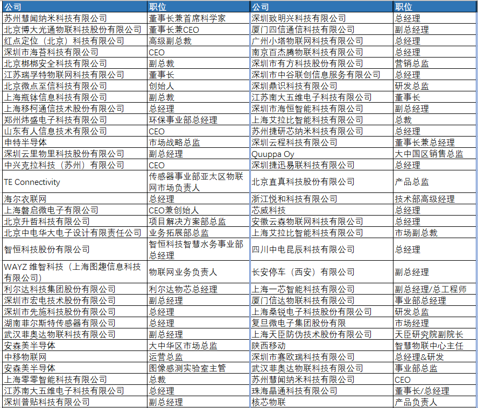Select the 图像感测实验室主管 cell
478x408 pixels.
click(x=198, y=368)
